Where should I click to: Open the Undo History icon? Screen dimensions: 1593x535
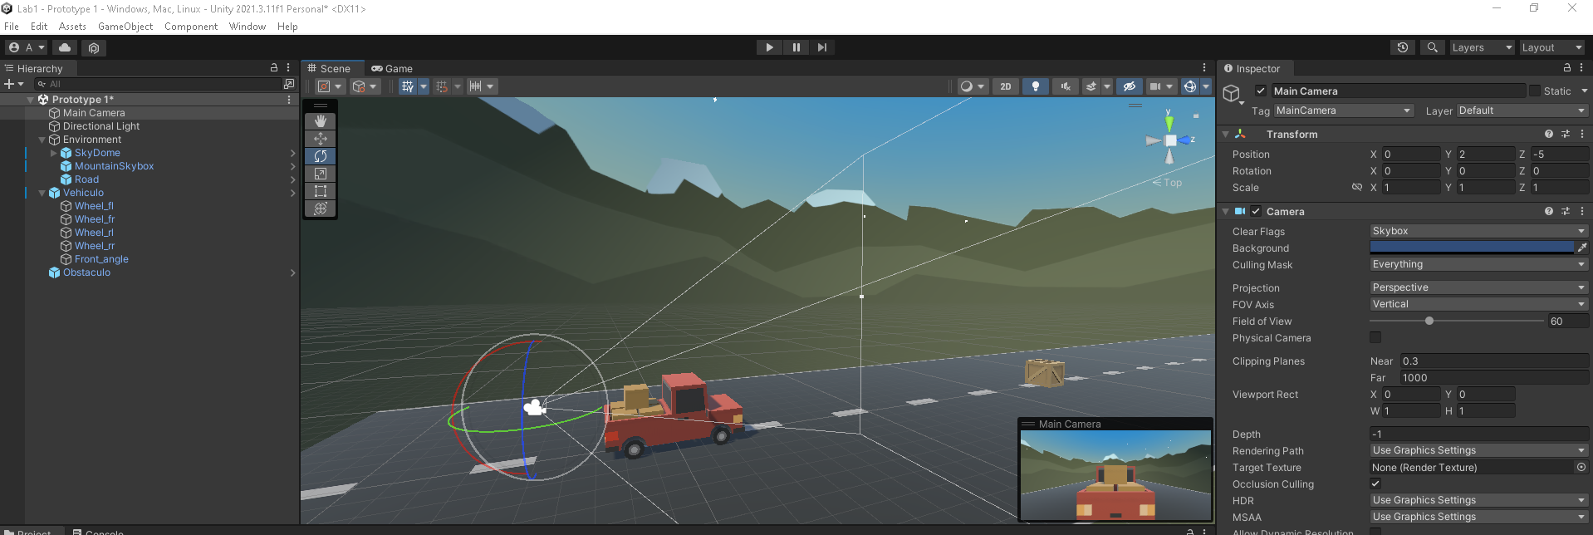click(x=1403, y=47)
